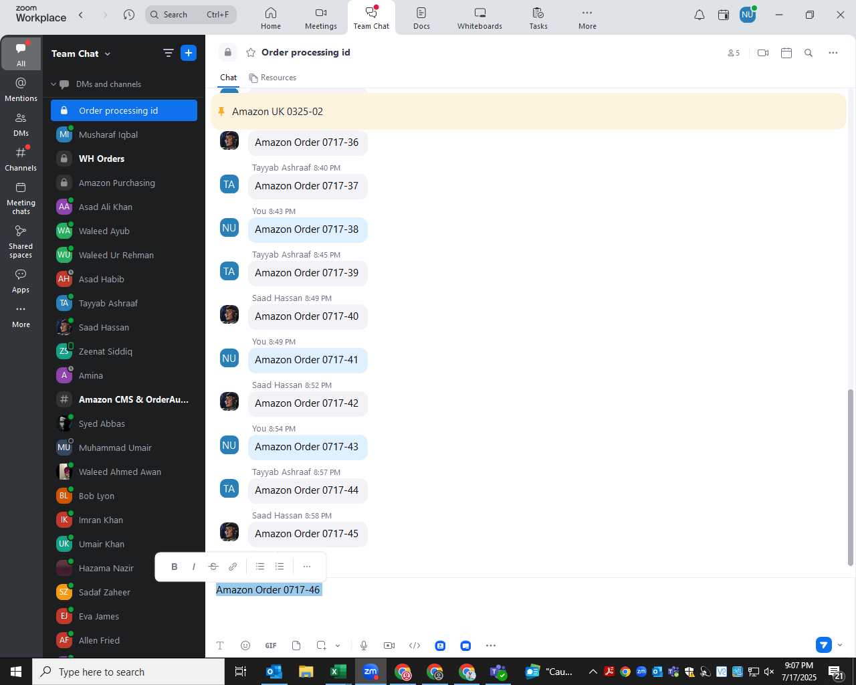
Task: Open send options dropdown arrow
Action: (840, 645)
